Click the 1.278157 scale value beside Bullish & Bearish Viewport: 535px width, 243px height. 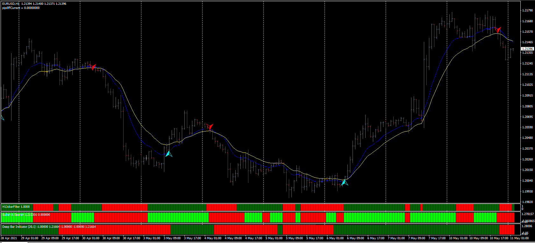(x=528, y=214)
